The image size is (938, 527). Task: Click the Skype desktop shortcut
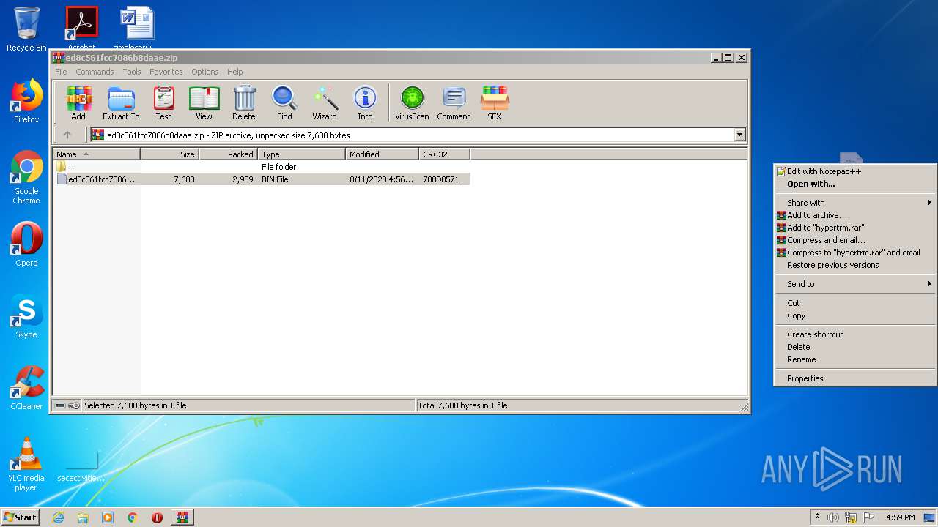(26, 316)
